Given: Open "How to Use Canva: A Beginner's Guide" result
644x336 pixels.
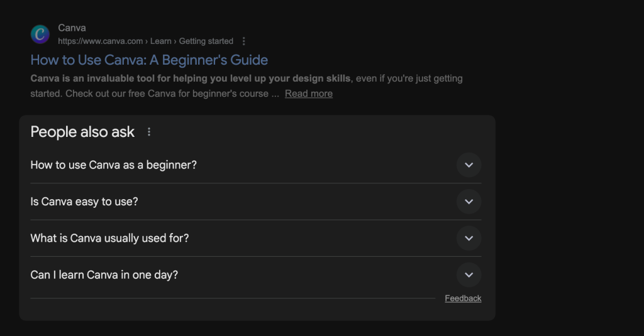Looking at the screenshot, I should 149,60.
